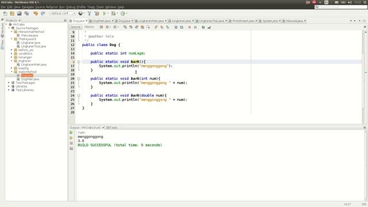
Task: Switch to the PrintStream.java tab
Action: [243, 21]
